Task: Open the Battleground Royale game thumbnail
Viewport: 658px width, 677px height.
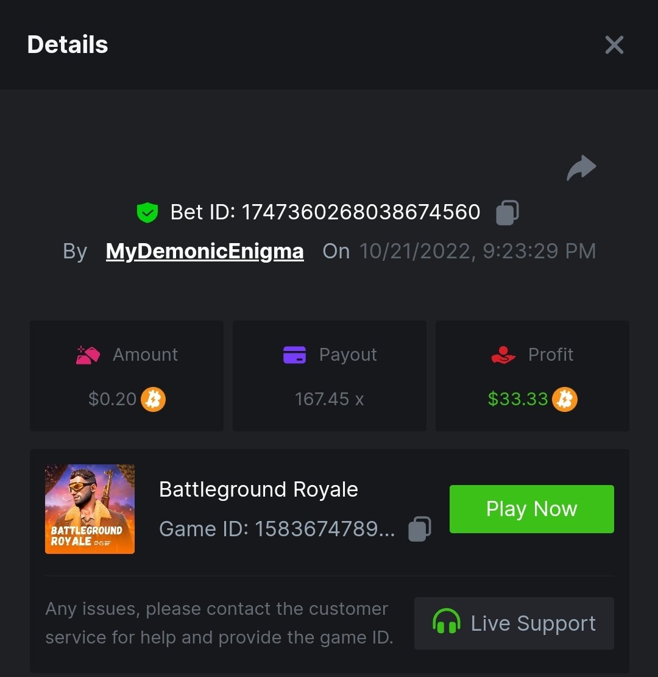Action: 90,509
